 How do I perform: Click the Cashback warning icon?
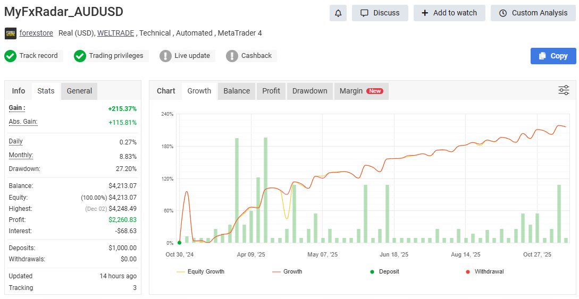click(232, 56)
